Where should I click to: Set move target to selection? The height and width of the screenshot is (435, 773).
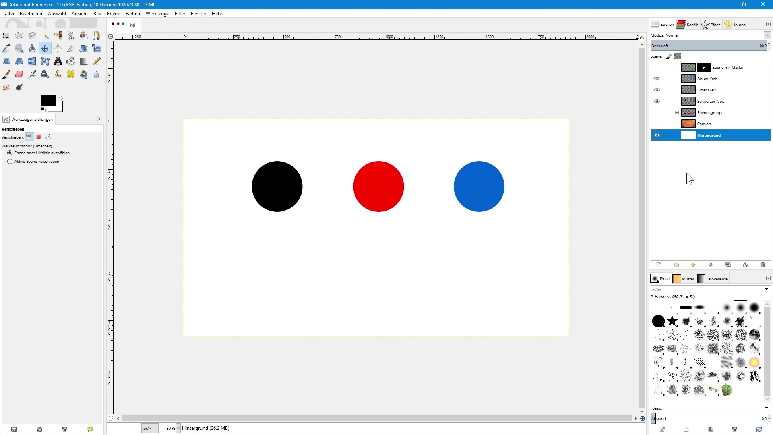click(39, 137)
